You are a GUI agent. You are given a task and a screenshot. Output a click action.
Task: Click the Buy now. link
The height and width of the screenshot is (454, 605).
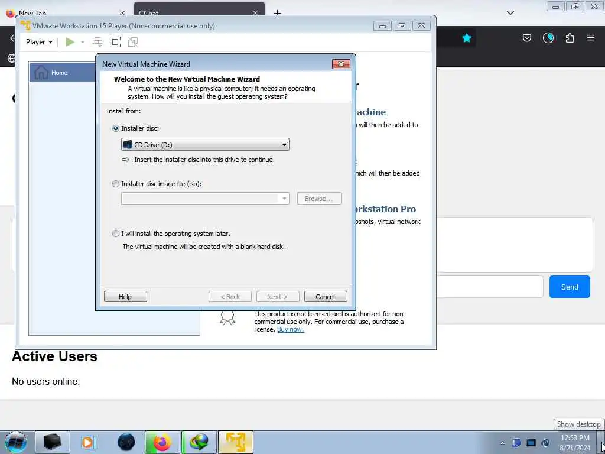[x=290, y=329]
